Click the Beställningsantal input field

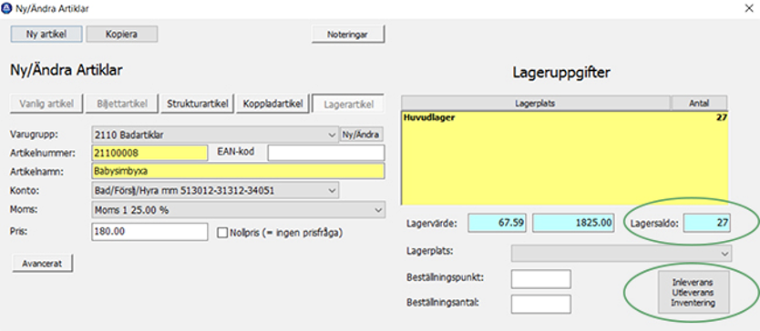pos(541,305)
